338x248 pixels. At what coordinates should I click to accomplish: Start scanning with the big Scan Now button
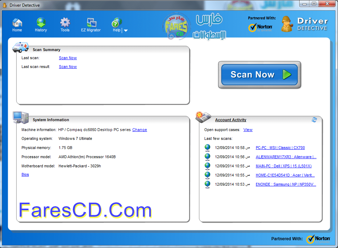[260, 74]
